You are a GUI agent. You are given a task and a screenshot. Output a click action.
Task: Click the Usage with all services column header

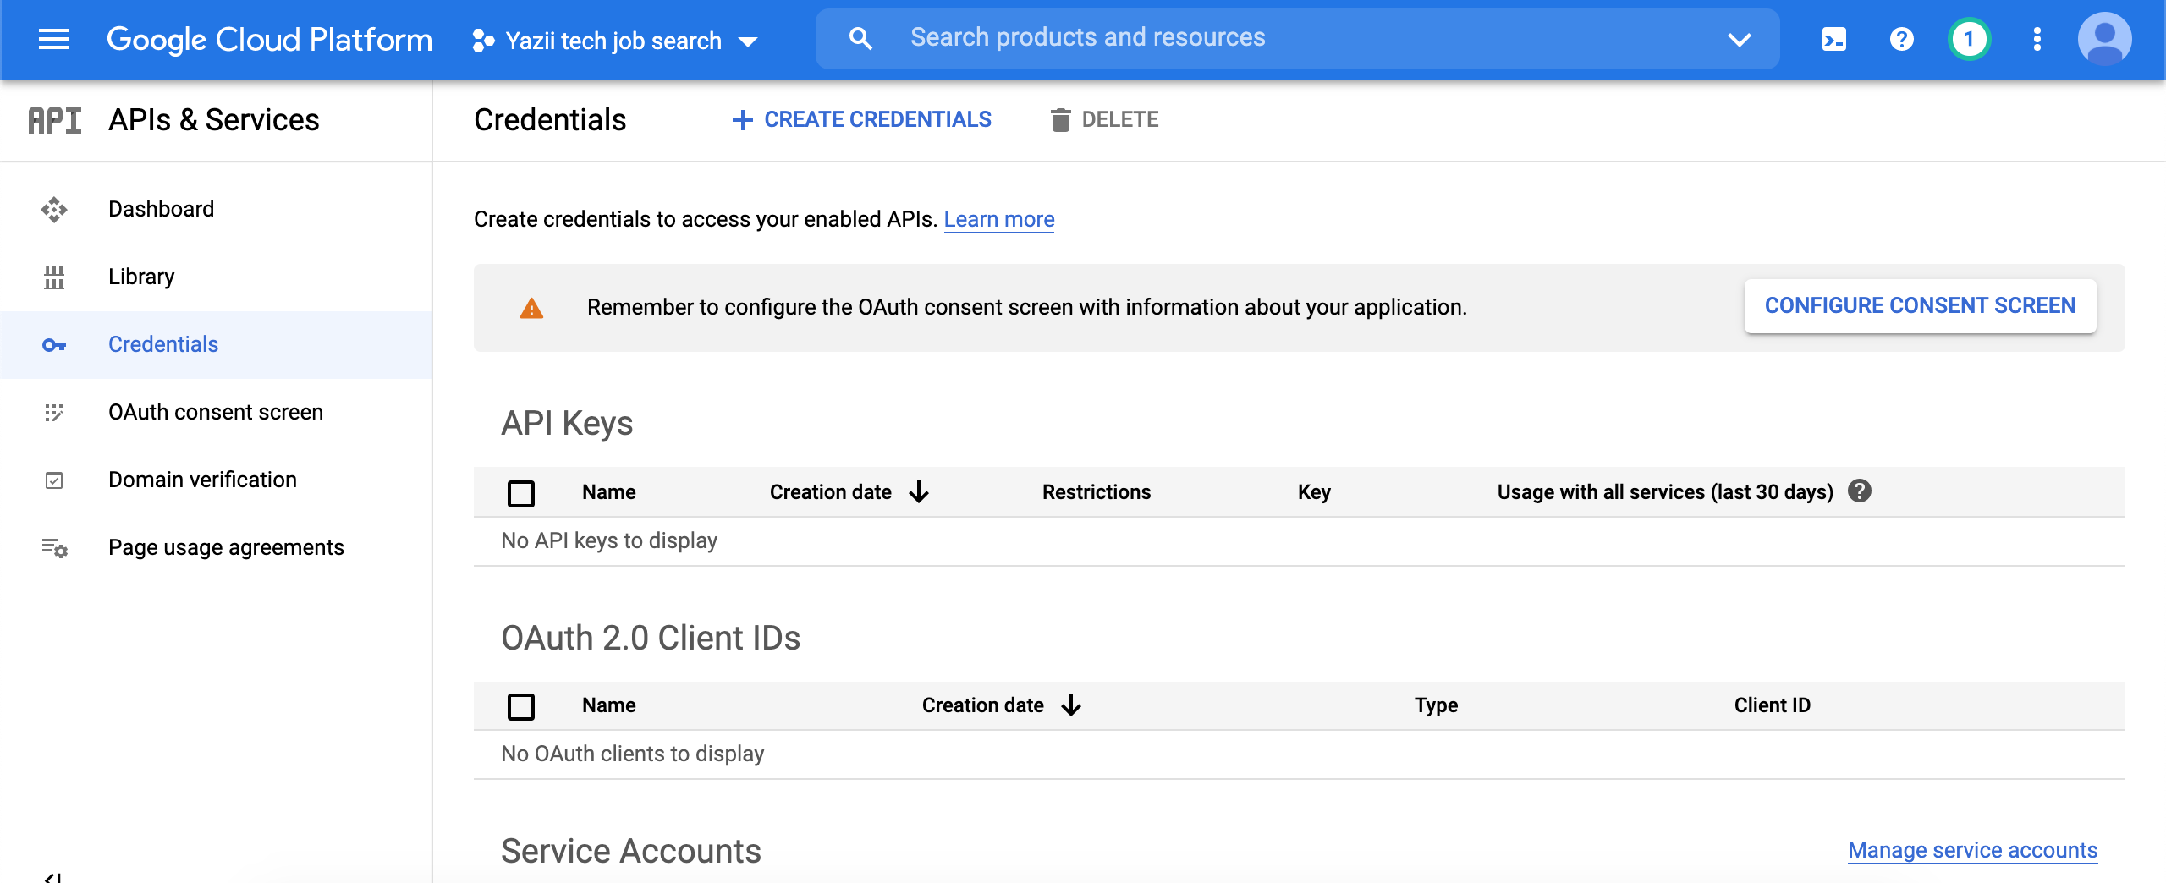[1665, 492]
